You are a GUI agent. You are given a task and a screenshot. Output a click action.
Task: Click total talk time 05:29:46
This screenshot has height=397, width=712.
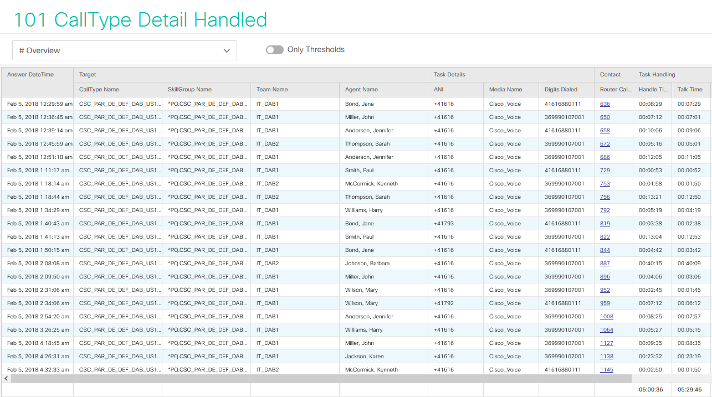(x=689, y=390)
